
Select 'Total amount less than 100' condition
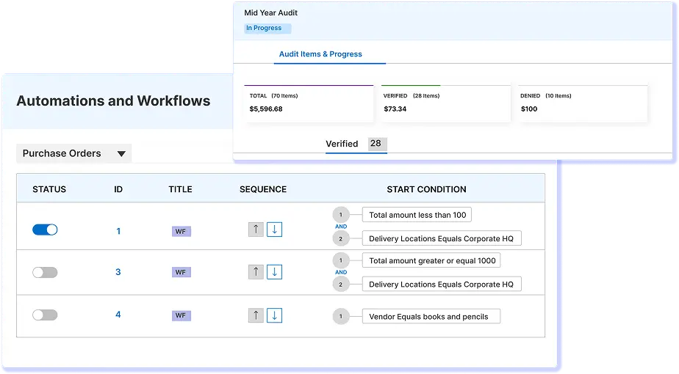coord(417,215)
